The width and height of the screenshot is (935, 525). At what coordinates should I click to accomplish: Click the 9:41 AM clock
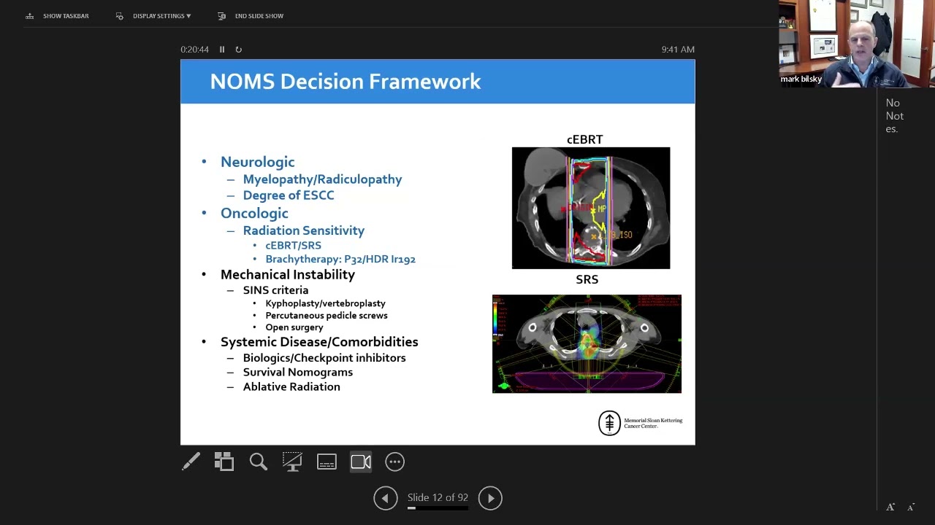(x=678, y=50)
